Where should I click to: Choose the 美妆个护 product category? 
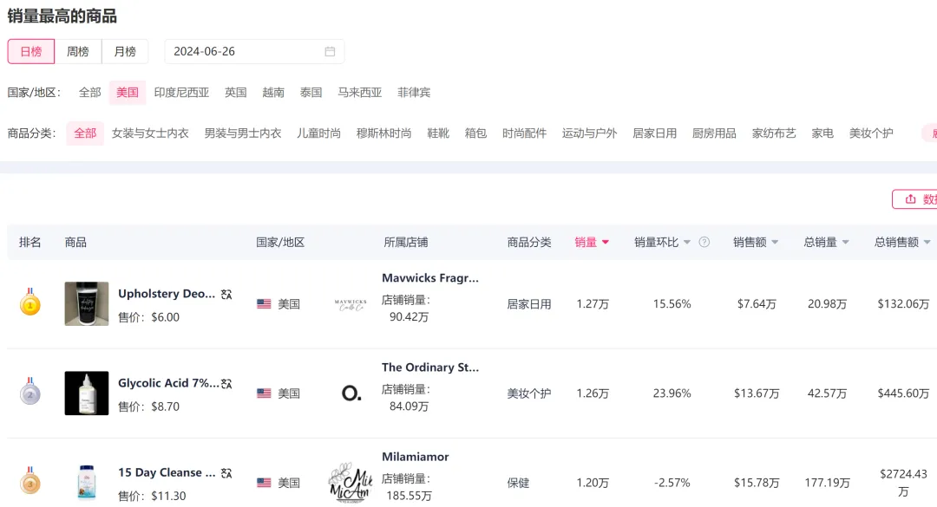tap(871, 133)
